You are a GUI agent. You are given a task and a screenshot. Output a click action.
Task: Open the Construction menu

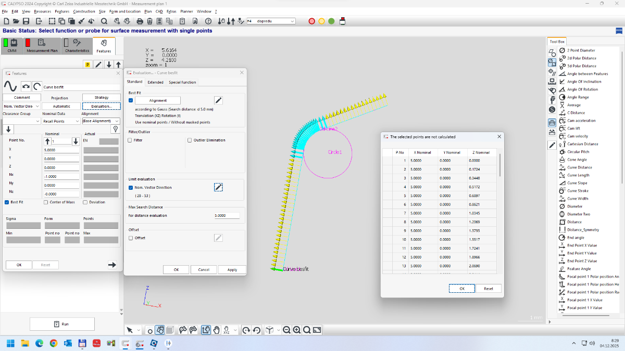(x=84, y=11)
